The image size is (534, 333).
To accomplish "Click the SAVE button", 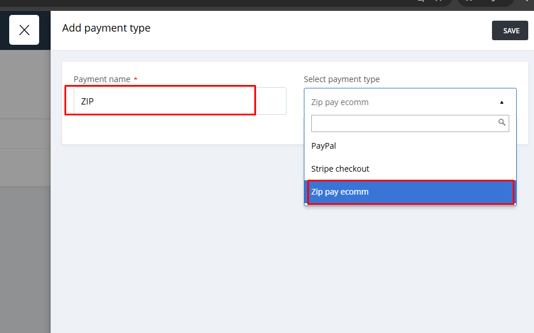I will coord(510,30).
